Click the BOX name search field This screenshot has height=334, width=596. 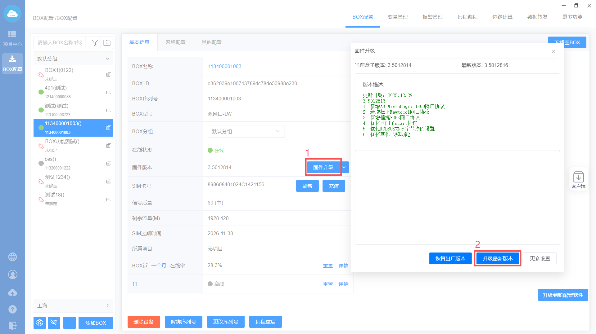[x=60, y=43]
